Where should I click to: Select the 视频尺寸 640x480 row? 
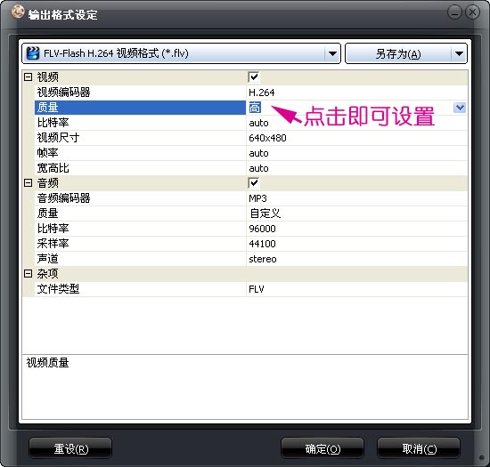click(251, 138)
